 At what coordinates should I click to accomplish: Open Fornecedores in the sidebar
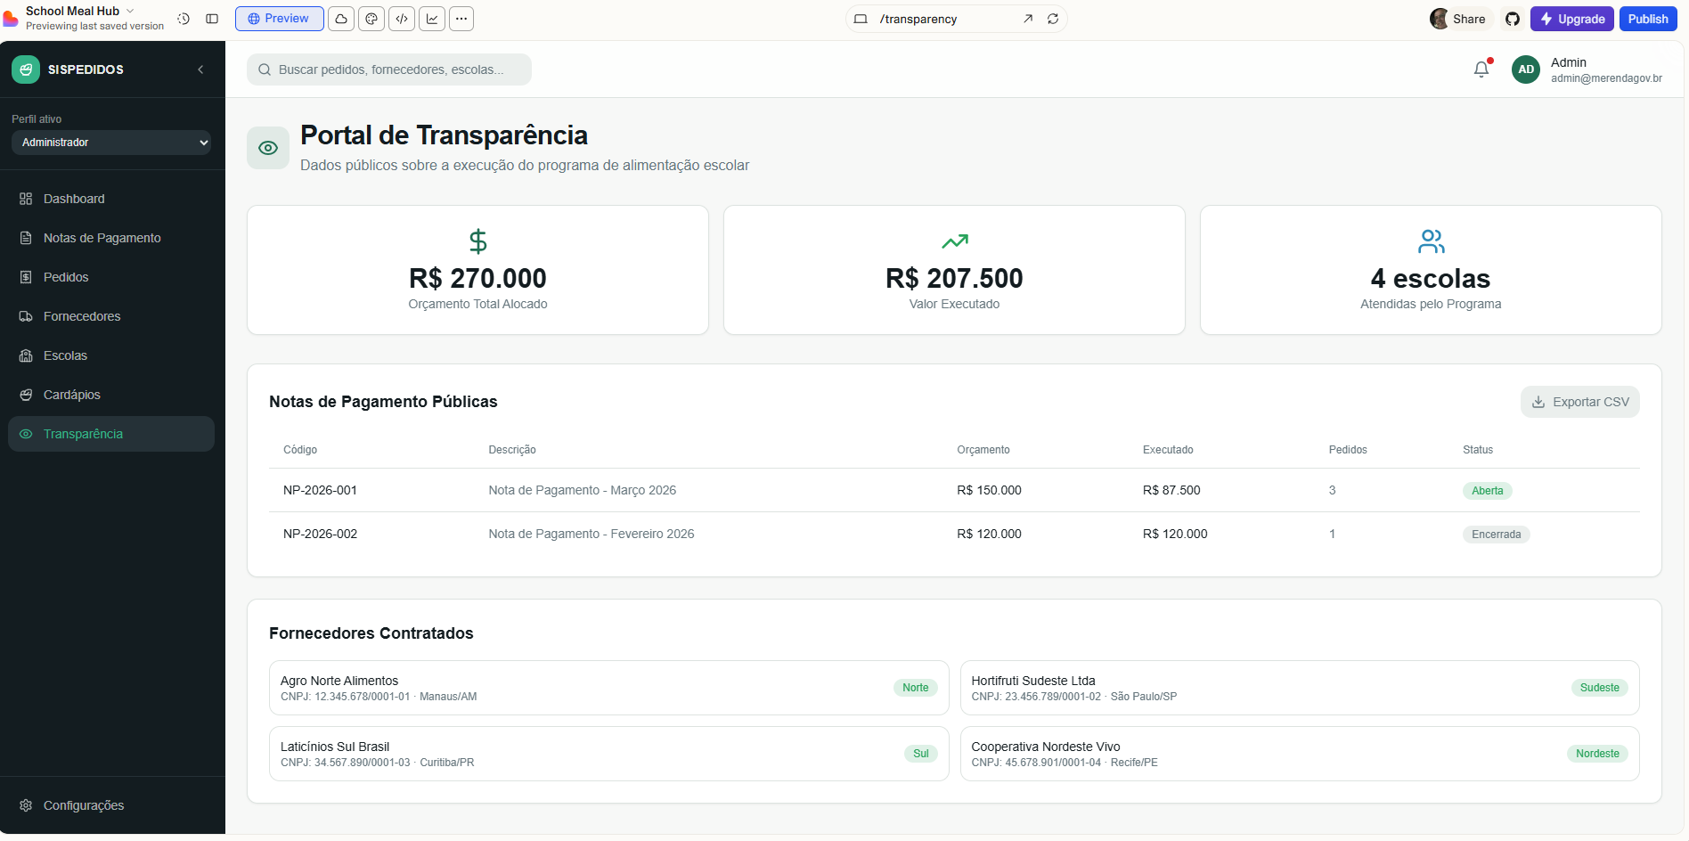click(82, 316)
